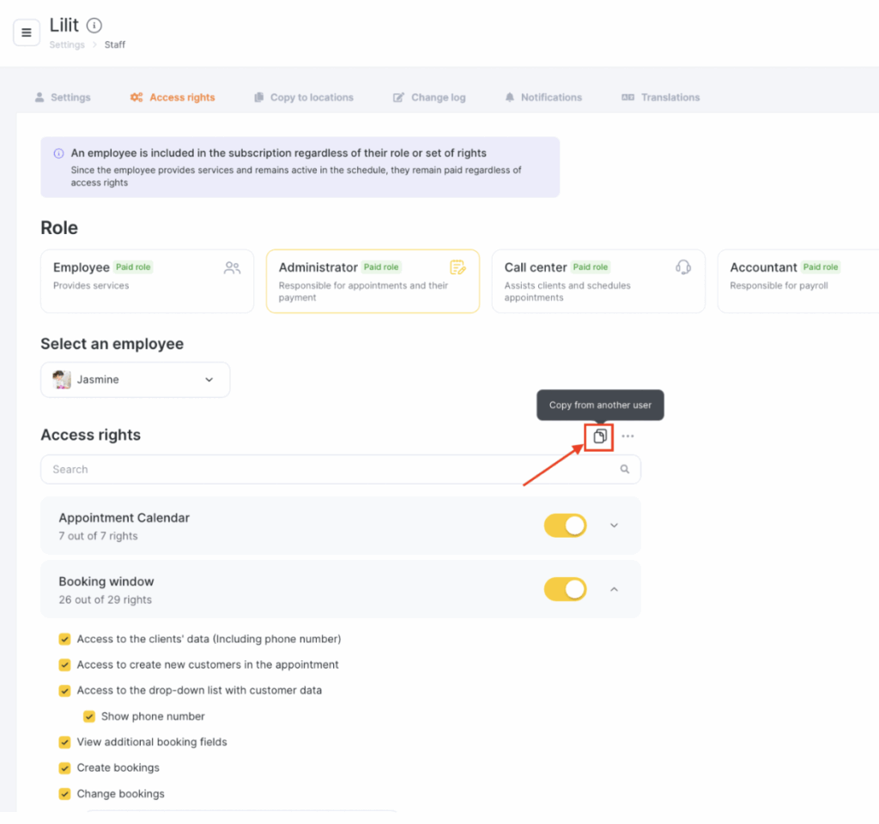
Task: Uncheck Create bookings checkbox
Action: [64, 767]
